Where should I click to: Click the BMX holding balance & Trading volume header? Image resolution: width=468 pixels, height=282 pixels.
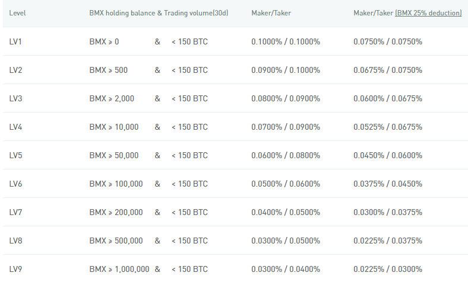tap(159, 13)
